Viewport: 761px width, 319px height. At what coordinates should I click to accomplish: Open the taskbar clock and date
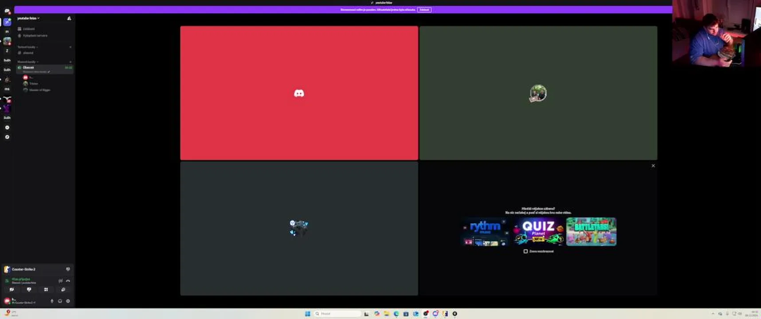click(x=751, y=314)
